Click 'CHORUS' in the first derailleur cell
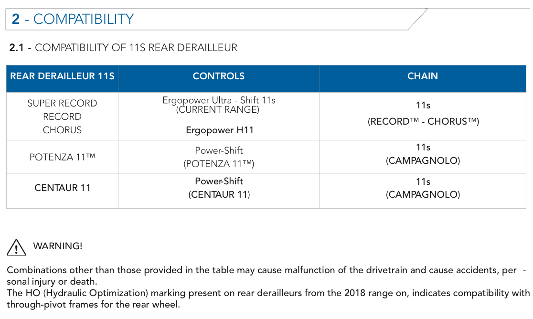This screenshot has height=319, width=533. tap(62, 130)
